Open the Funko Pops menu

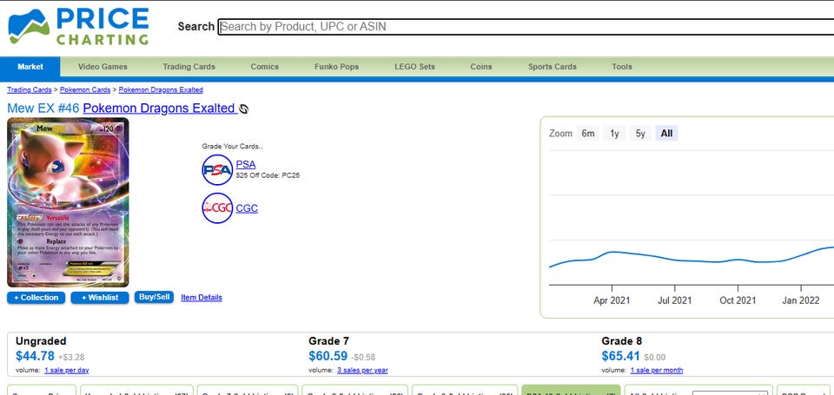tap(337, 67)
